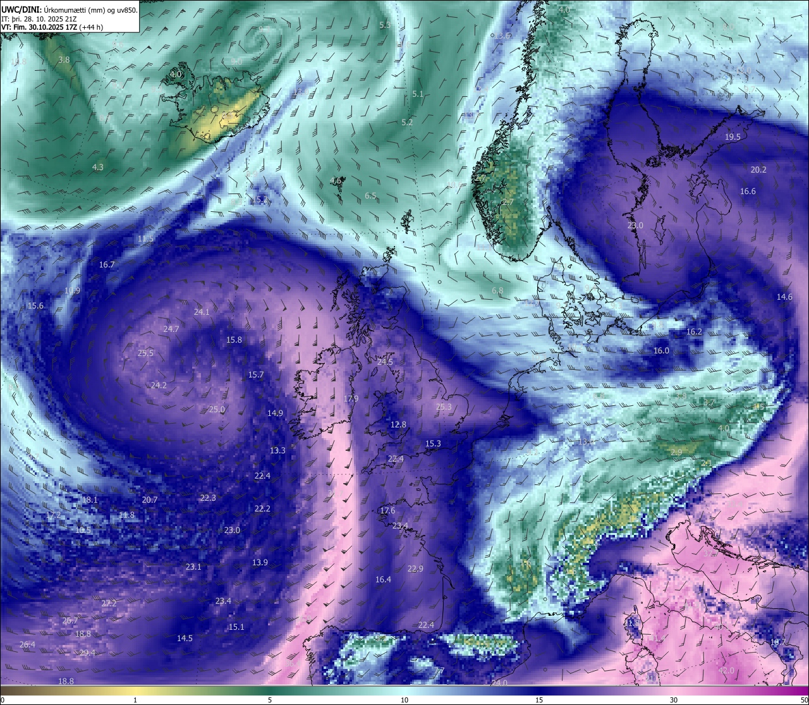Click the 16.4 value label

pyautogui.click(x=383, y=580)
